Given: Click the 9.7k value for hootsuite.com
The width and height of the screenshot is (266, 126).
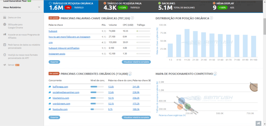Looking at the screenshot, I should 111,109.
